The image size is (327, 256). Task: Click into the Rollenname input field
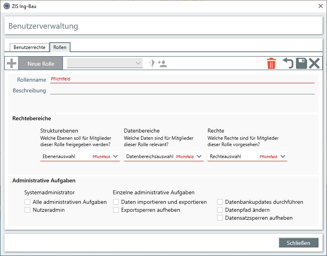click(x=182, y=79)
